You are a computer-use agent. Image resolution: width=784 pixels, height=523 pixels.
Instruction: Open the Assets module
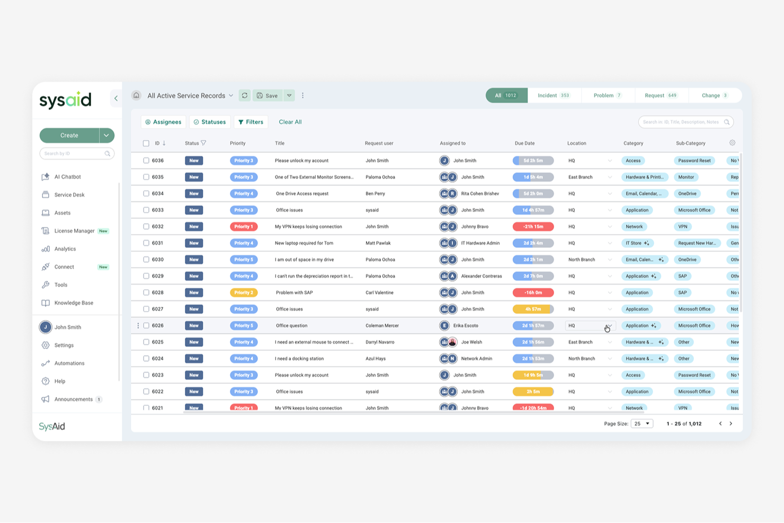63,212
